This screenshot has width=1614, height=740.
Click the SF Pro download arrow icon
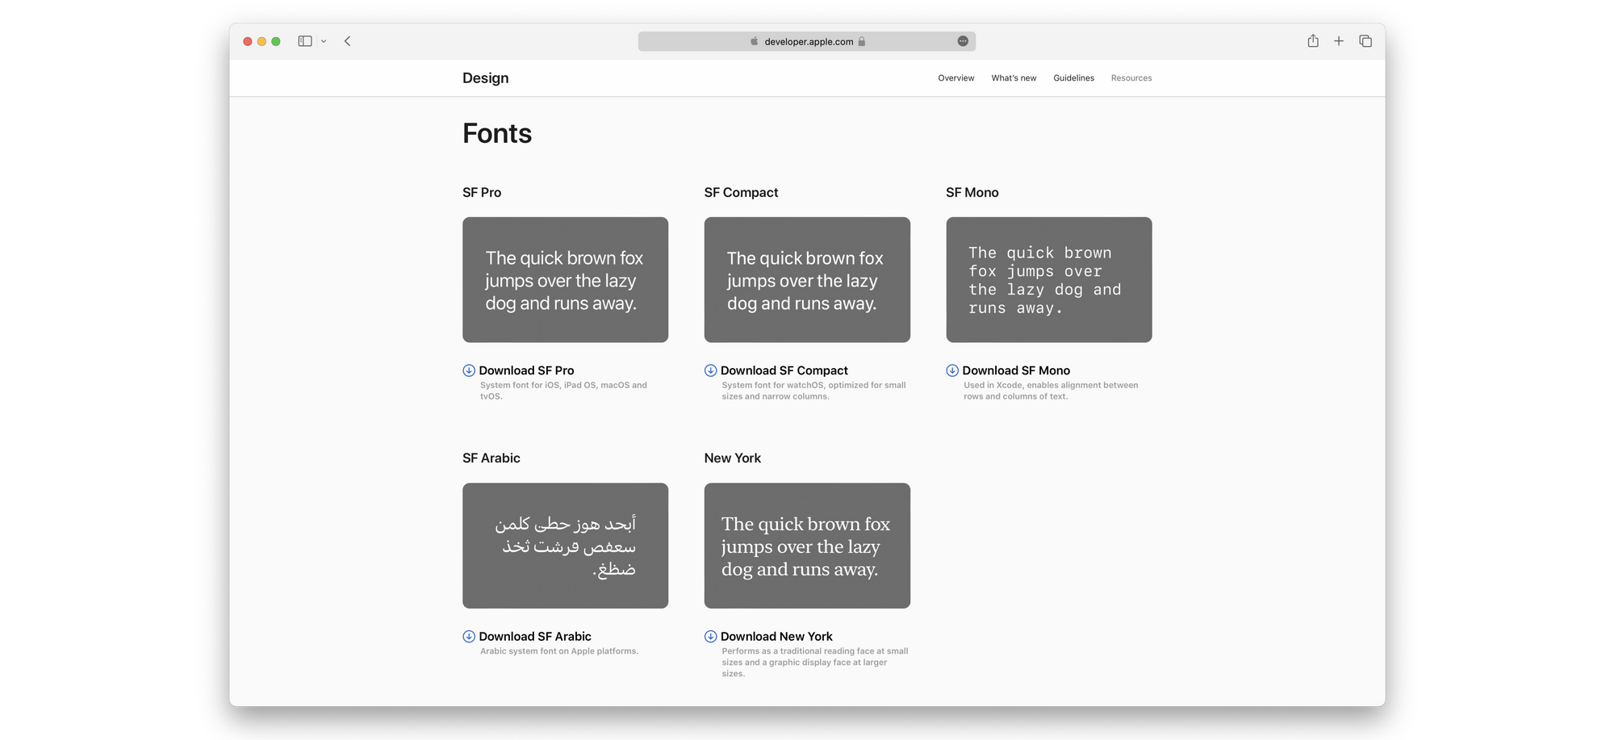(x=469, y=370)
